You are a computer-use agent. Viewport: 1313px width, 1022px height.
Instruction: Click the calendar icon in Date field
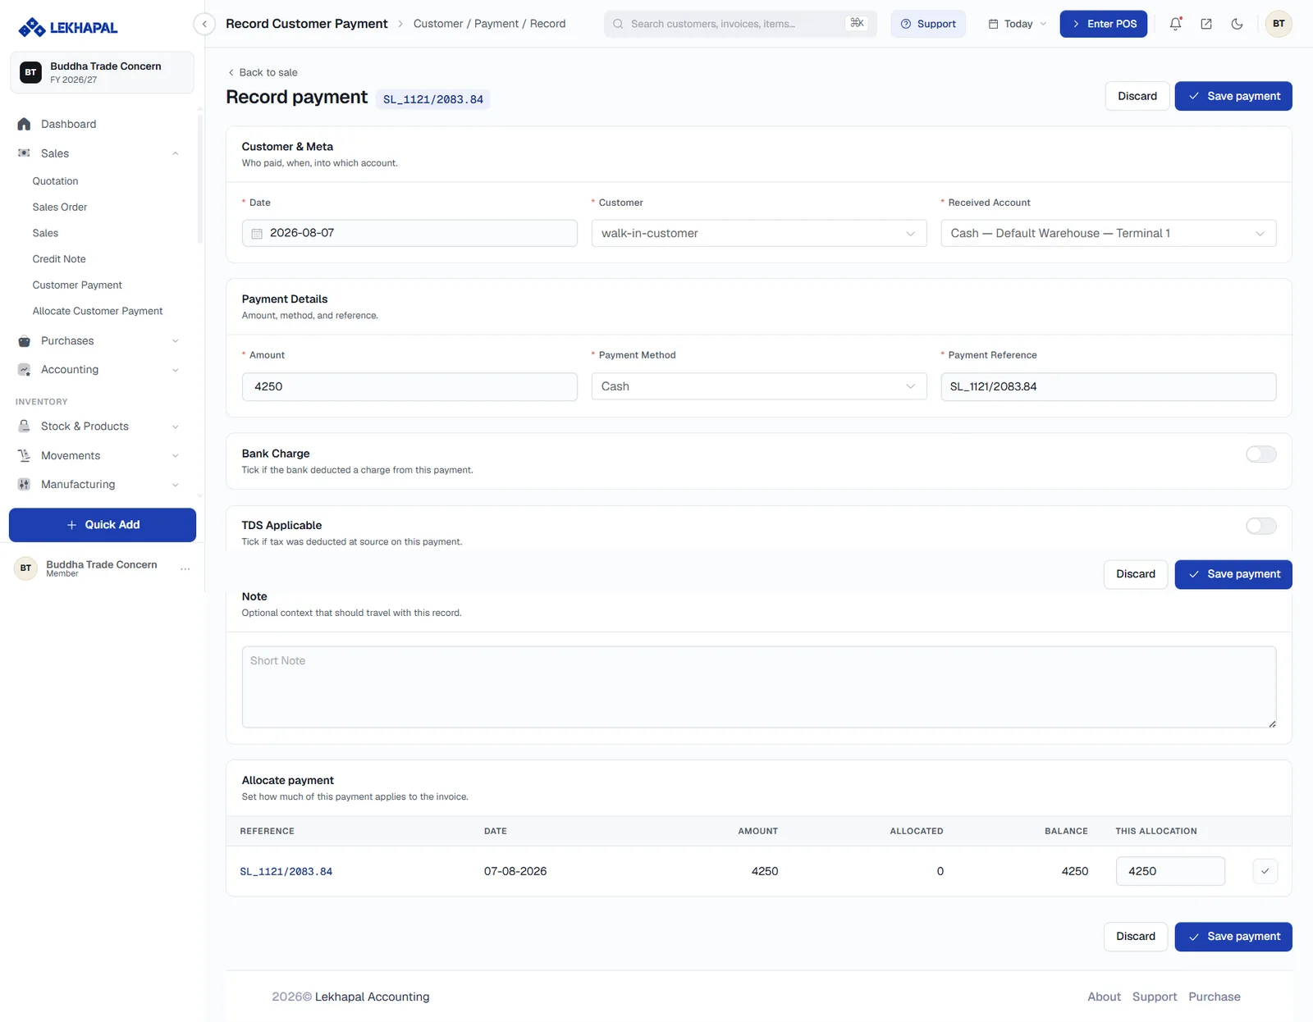pos(257,234)
